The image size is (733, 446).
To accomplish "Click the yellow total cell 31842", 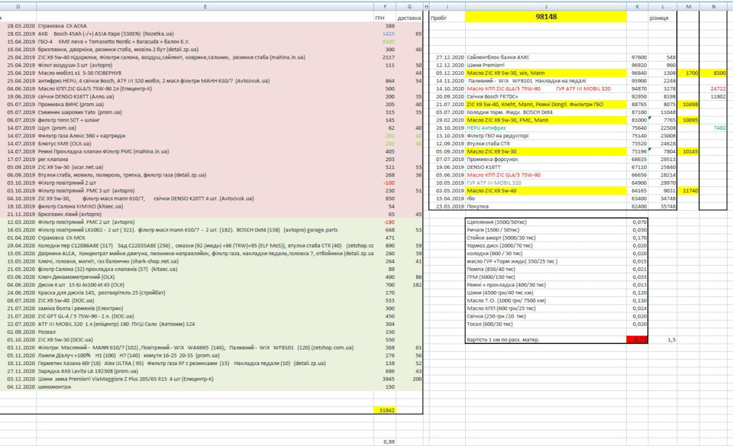I will point(385,410).
